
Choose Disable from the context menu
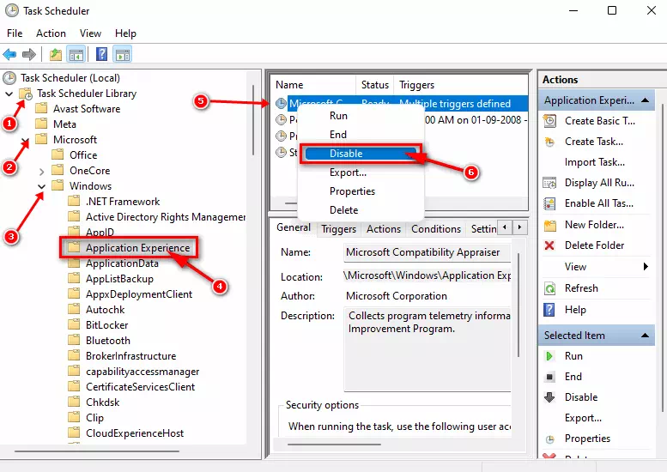pyautogui.click(x=361, y=154)
